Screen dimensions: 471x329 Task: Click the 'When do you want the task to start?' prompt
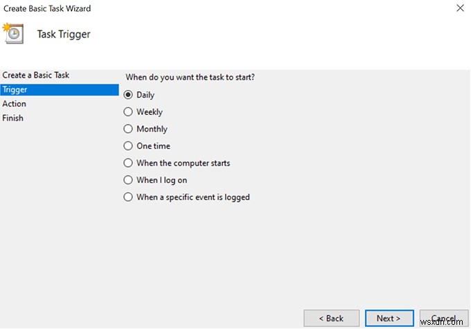tap(190, 77)
